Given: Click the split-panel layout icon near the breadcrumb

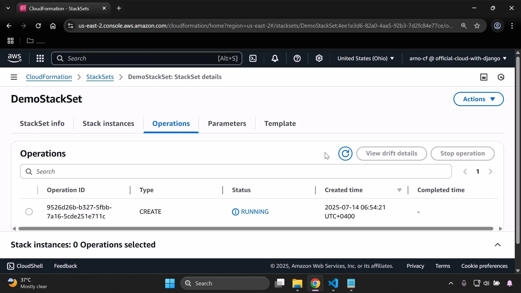Looking at the screenshot, I should pyautogui.click(x=484, y=77).
